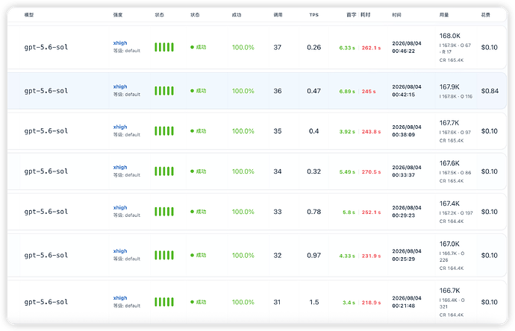This screenshot has width=515, height=331.
Task: Click the call count 35
Action: (x=278, y=131)
